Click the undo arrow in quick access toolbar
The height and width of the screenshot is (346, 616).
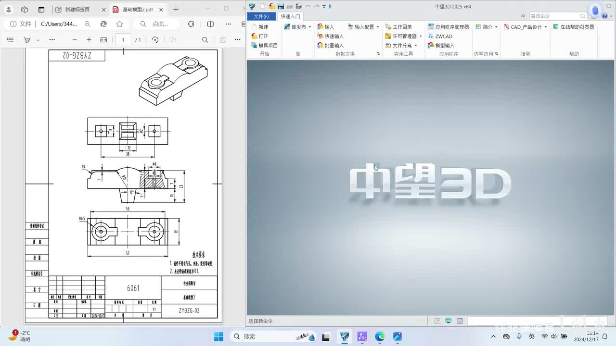coord(308,6)
